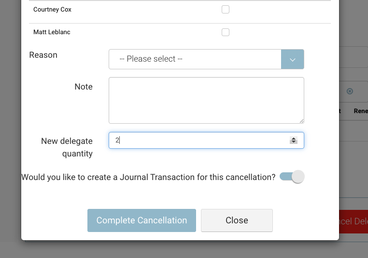Image resolution: width=368 pixels, height=258 pixels.
Task: Click the blue chevron on Reason dropdown
Action: [x=293, y=59]
